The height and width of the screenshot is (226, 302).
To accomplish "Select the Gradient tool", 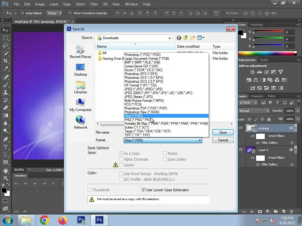I will tap(6, 115).
